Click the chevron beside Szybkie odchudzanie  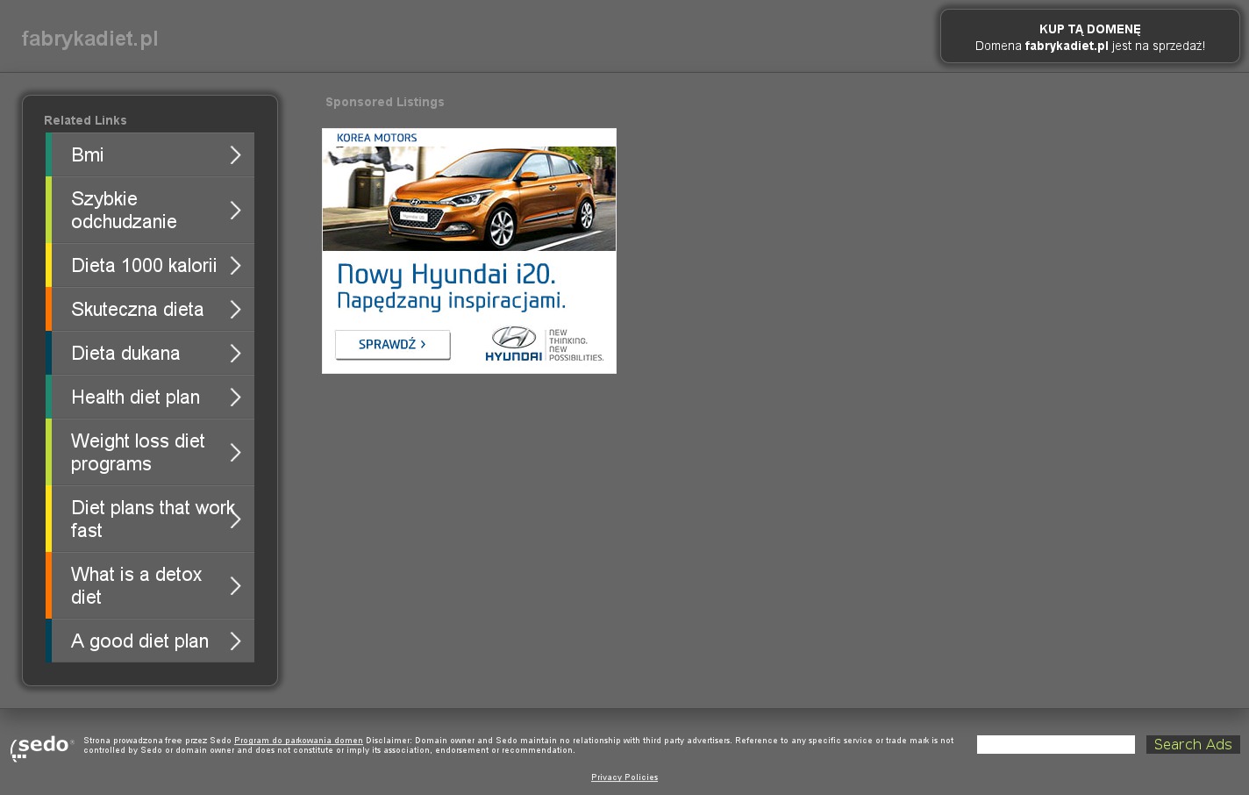[x=235, y=211]
